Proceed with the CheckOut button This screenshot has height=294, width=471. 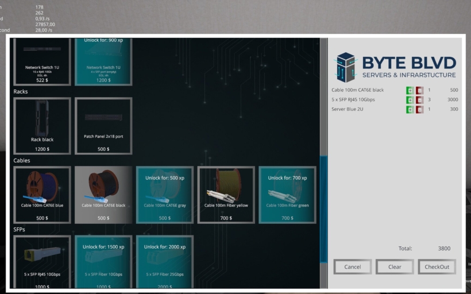(437, 266)
